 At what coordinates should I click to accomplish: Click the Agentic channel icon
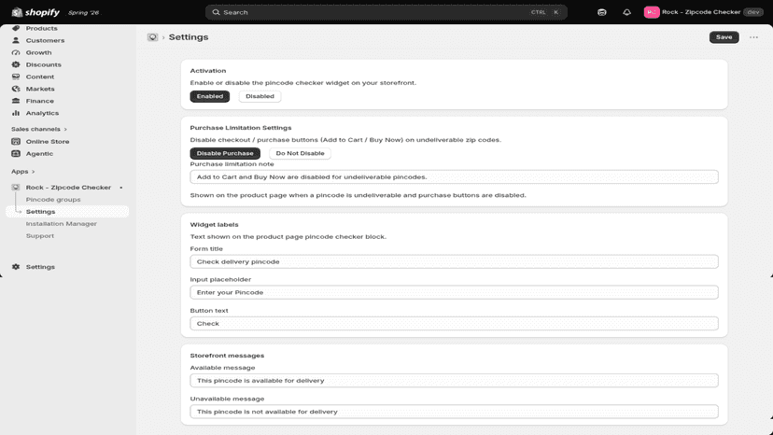tap(16, 153)
